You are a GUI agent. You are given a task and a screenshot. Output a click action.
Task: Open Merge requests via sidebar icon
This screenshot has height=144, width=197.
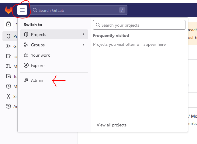pyautogui.click(x=8, y=66)
